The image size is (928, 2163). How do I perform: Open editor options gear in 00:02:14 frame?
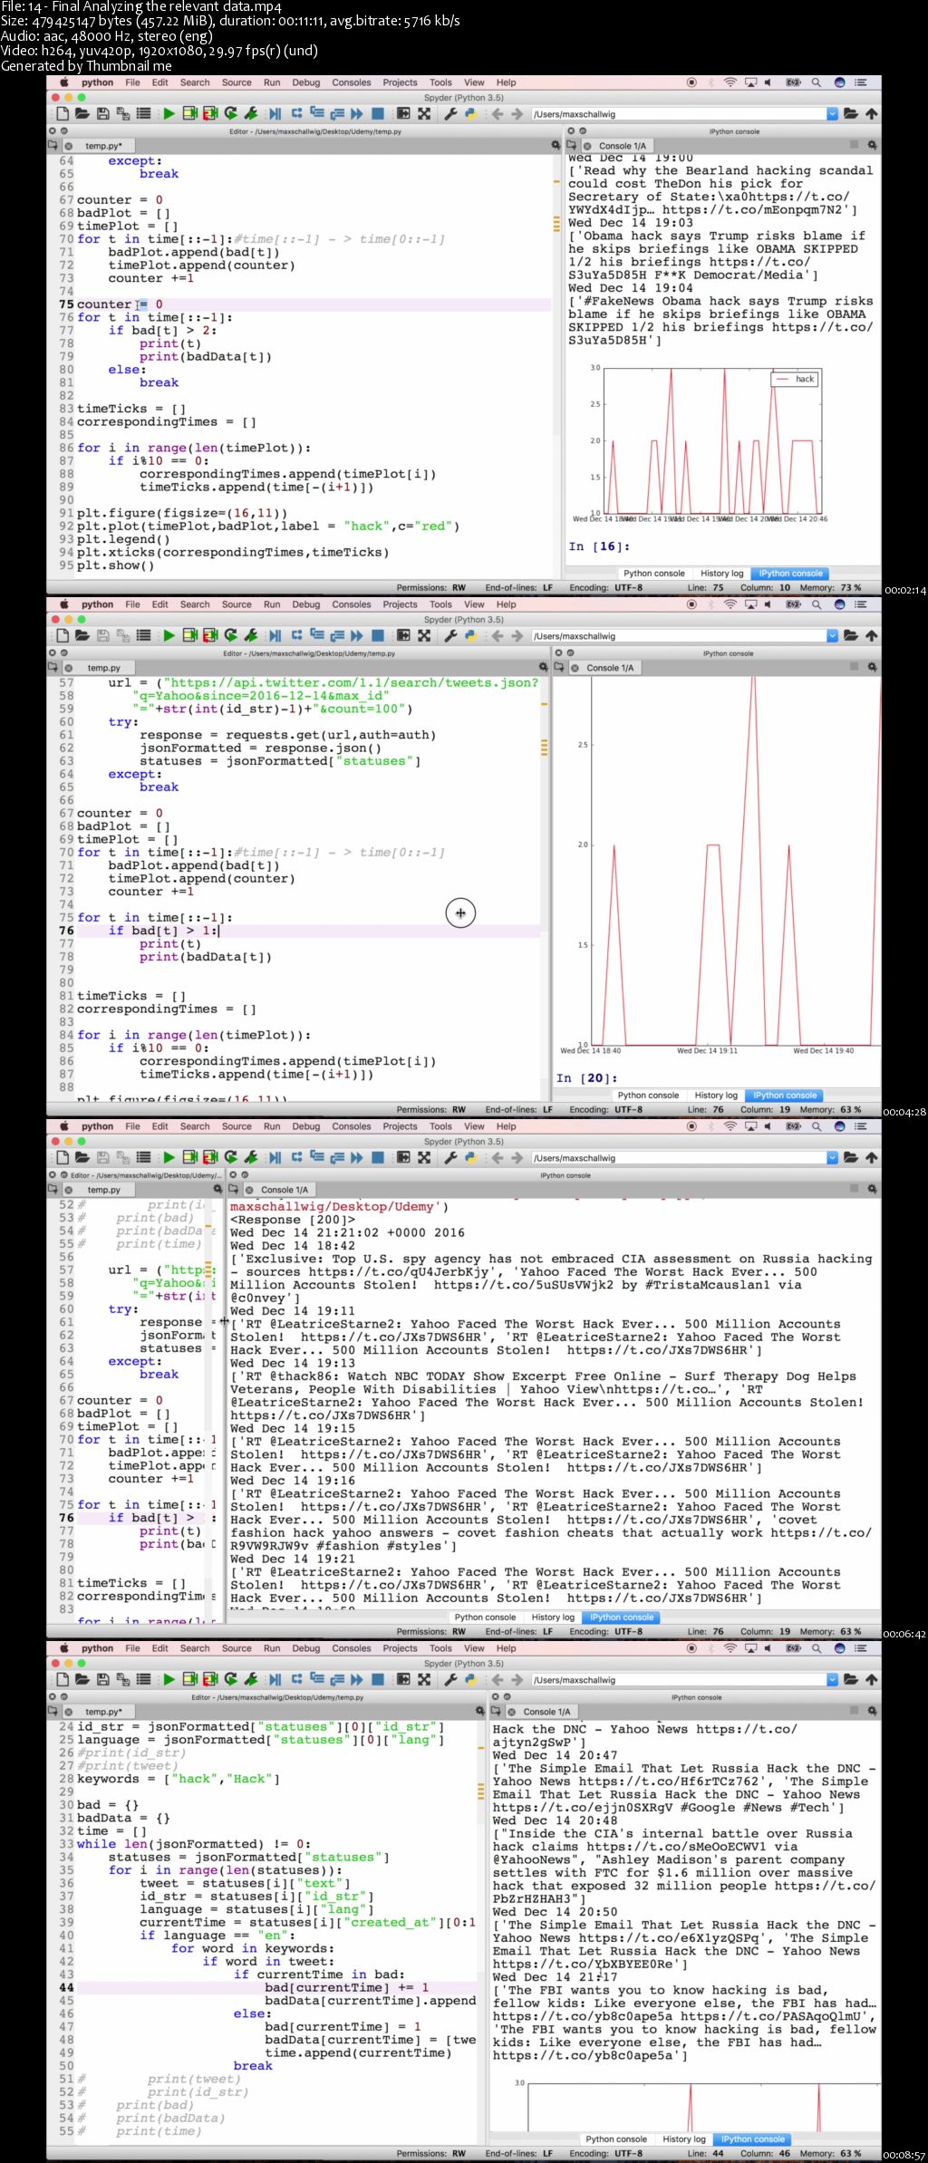click(x=556, y=145)
